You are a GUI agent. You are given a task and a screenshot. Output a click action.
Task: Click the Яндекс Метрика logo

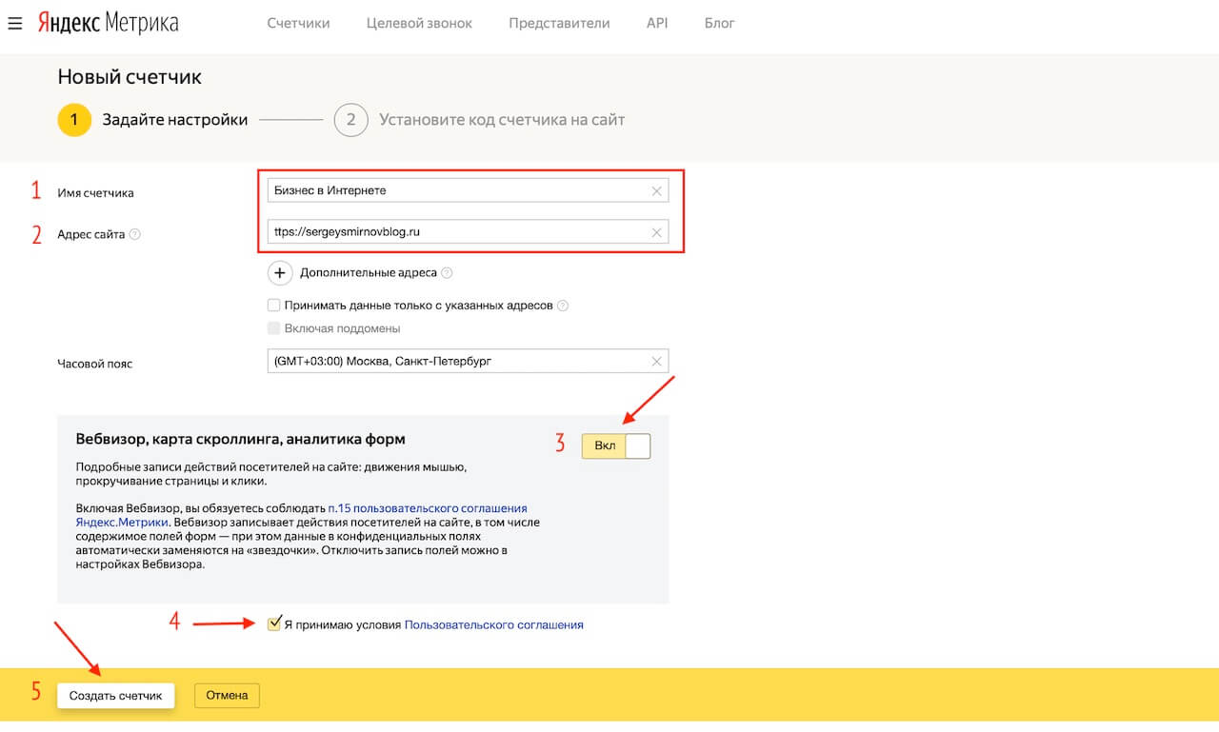point(108,23)
